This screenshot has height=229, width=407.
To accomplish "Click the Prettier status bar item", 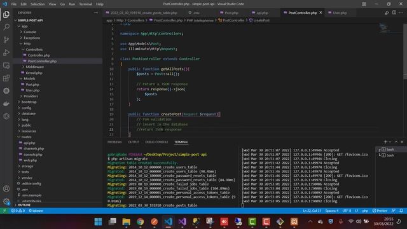I will click(380, 211).
